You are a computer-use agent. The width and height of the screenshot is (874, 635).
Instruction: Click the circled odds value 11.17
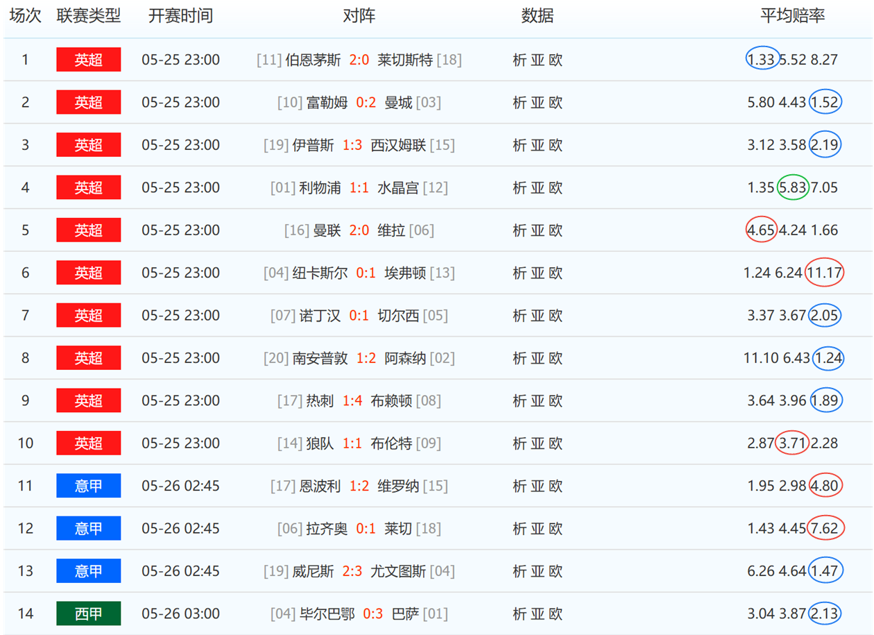click(824, 273)
